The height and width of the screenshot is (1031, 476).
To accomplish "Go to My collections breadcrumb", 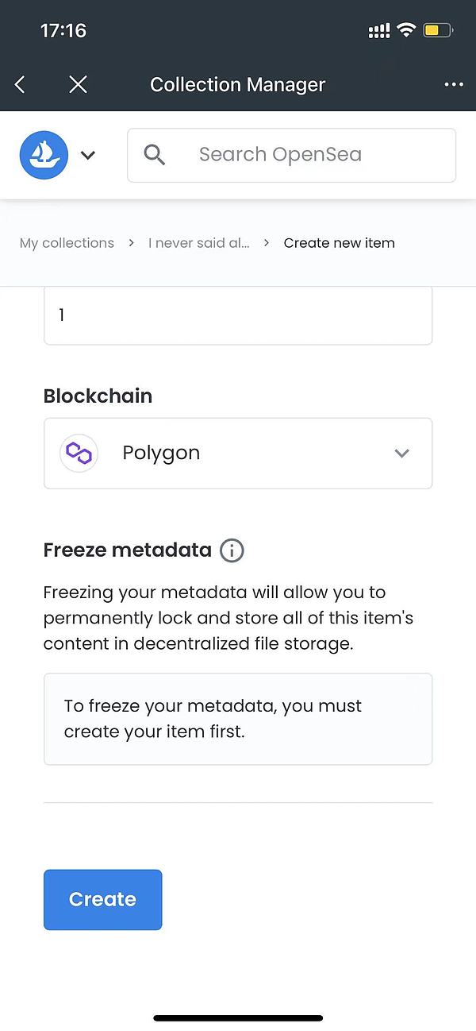I will 67,243.
